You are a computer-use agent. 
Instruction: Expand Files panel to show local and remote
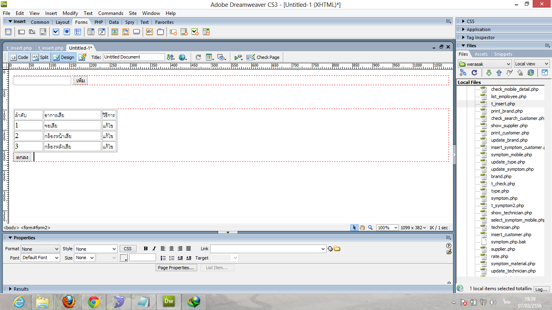tap(545, 73)
